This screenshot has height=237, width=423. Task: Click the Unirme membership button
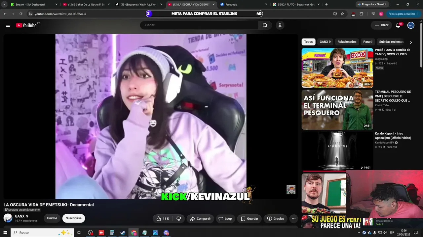tap(52, 218)
